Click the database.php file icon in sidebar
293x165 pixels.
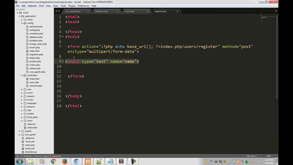[27, 37]
